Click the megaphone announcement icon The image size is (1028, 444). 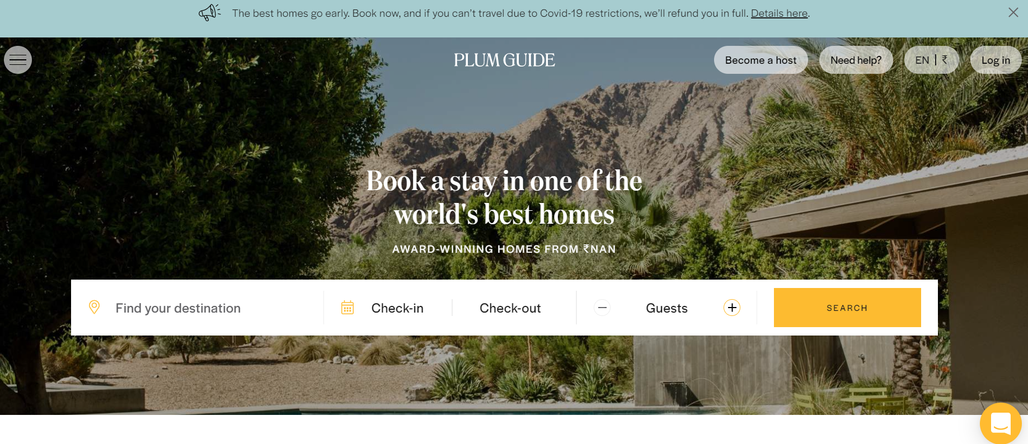pos(210,12)
